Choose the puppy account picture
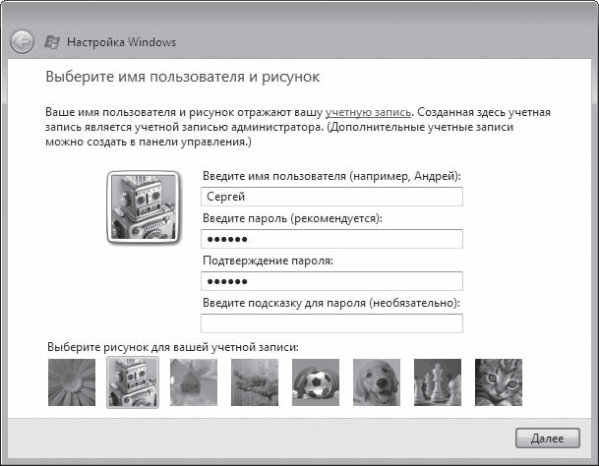 (x=377, y=381)
